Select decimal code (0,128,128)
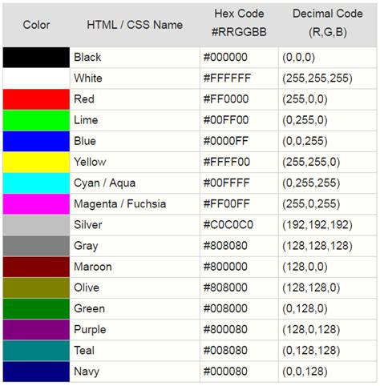 tap(311, 351)
